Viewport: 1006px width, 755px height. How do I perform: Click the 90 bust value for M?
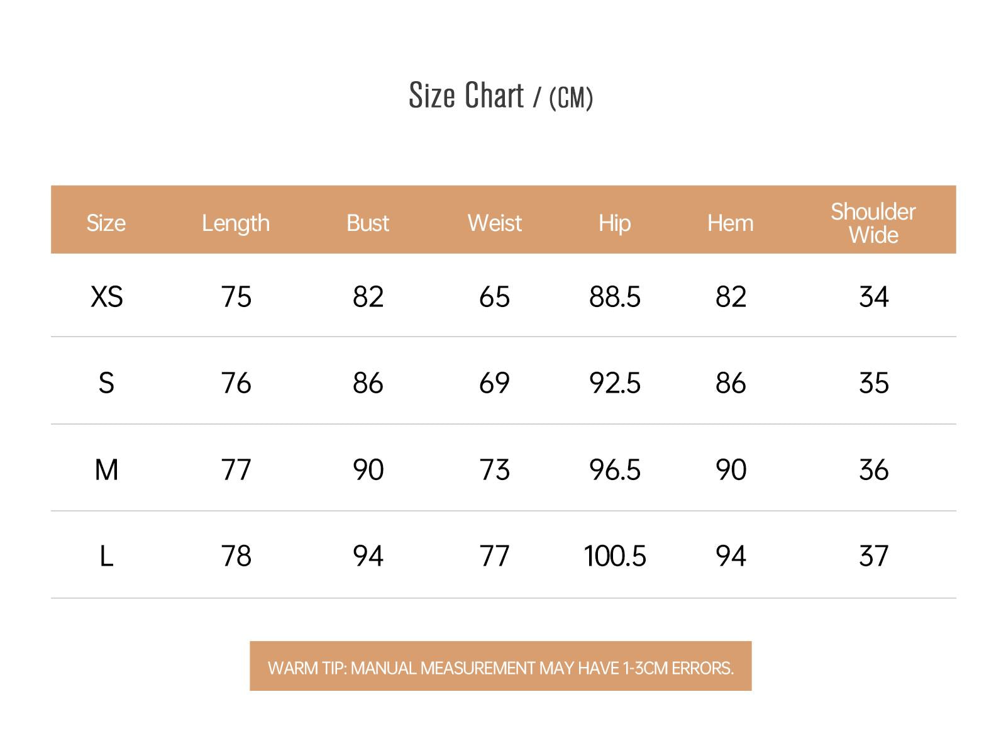368,470
